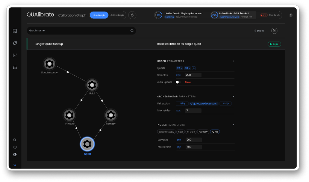Image resolution: width=309 pixels, height=182 pixels.
Task: Collapse the Graph Parameters section
Action: [x=233, y=61]
